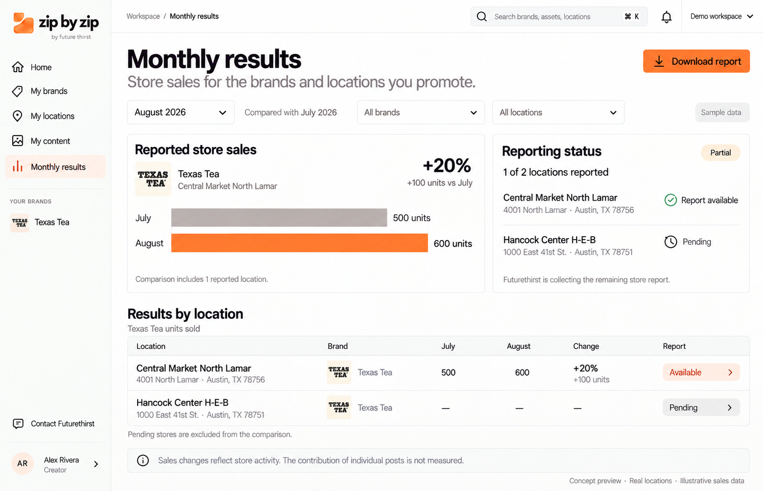Click the gray July 500 units bar
763x491 pixels.
279,218
